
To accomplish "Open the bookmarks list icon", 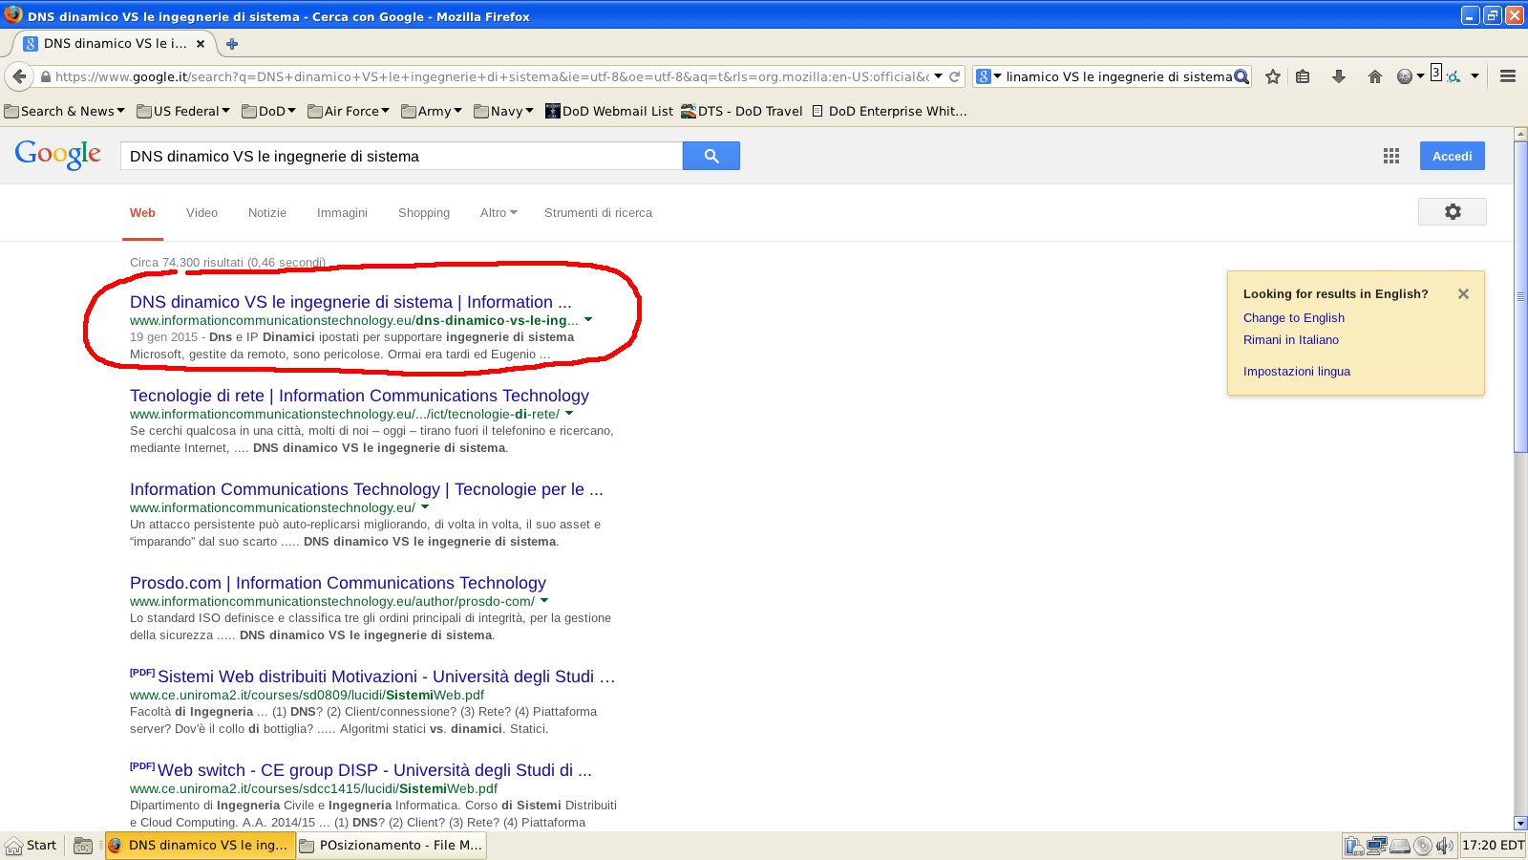I will tap(1303, 76).
